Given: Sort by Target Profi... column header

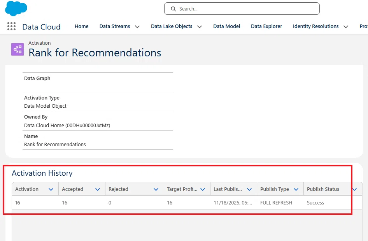Looking at the screenshot, I should (182, 189).
